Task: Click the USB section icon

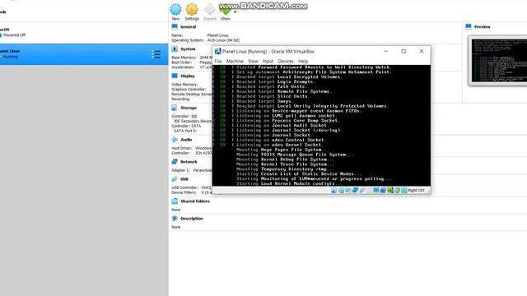Action: coord(175,179)
